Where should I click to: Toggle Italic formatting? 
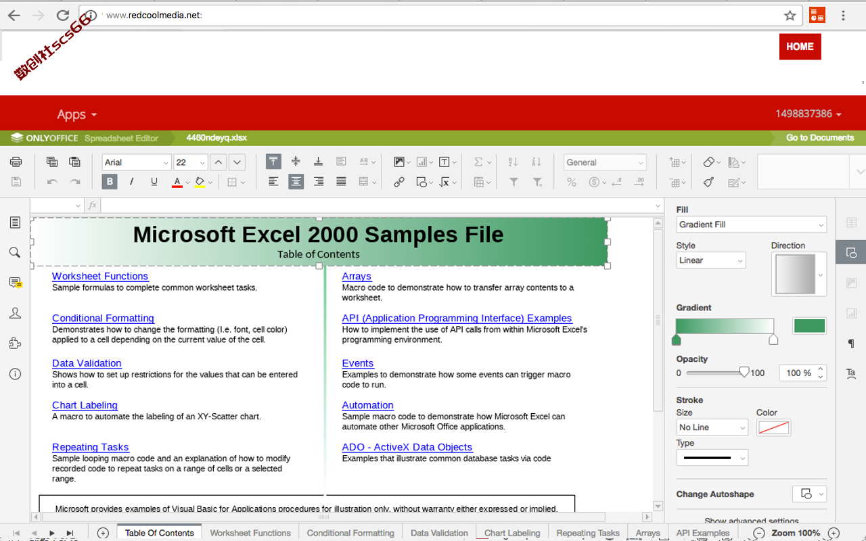coord(131,182)
